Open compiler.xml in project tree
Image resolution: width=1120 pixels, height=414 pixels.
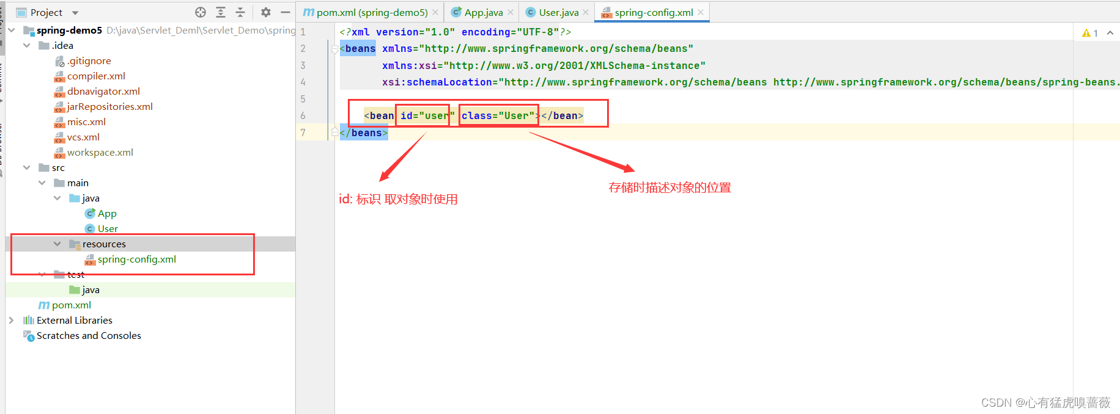tap(96, 76)
